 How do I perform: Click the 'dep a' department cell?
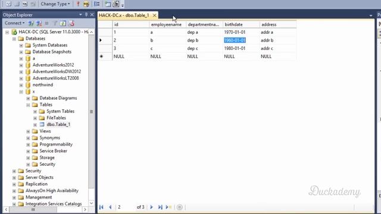click(x=204, y=32)
